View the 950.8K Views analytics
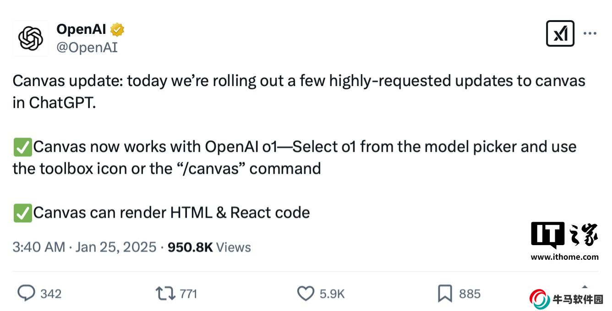 pos(209,247)
